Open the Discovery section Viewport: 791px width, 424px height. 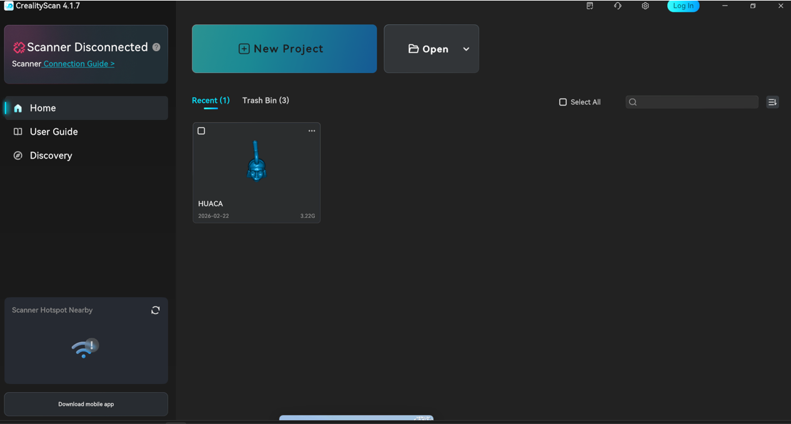(86, 155)
